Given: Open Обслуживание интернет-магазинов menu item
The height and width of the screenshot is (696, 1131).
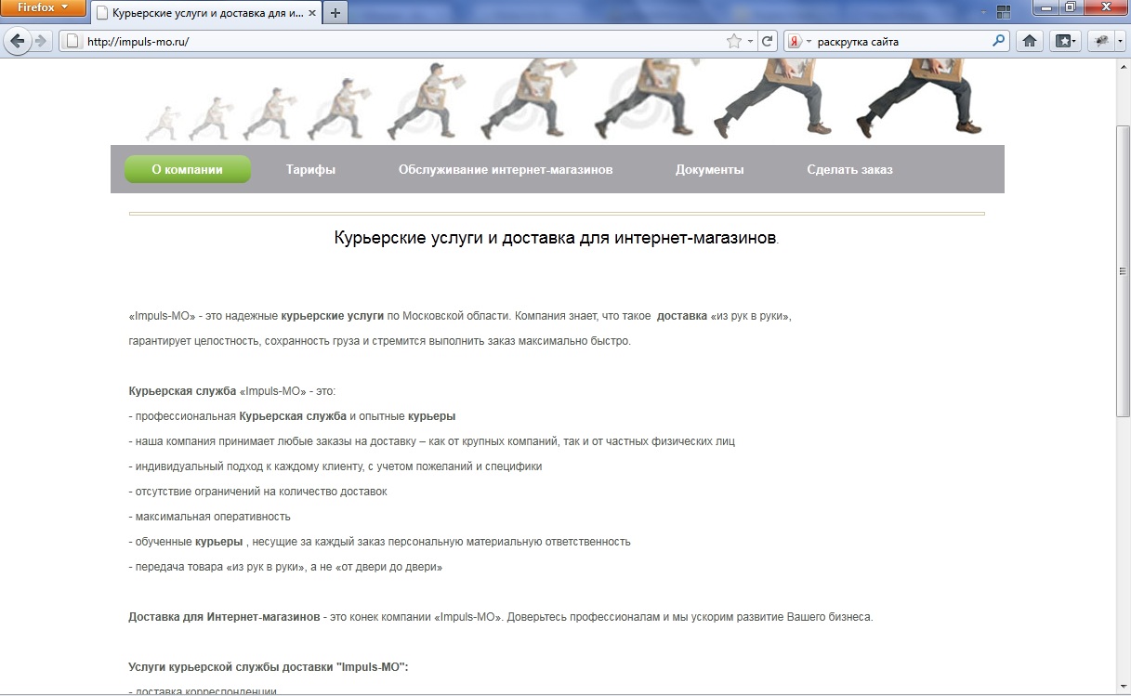Looking at the screenshot, I should (506, 169).
